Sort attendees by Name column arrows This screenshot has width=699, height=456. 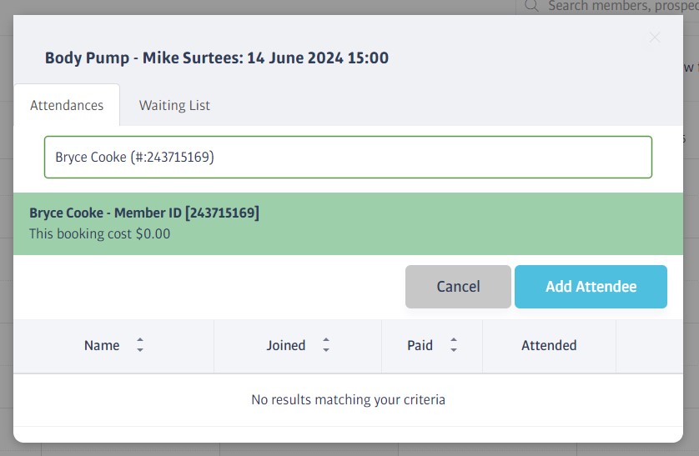[140, 345]
